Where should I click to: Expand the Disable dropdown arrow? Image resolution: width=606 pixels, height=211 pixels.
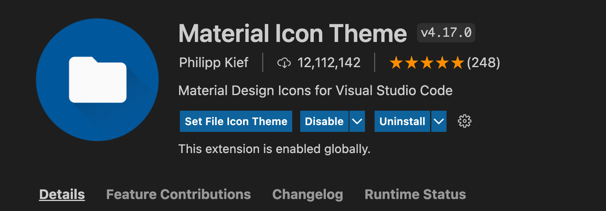pyautogui.click(x=357, y=121)
